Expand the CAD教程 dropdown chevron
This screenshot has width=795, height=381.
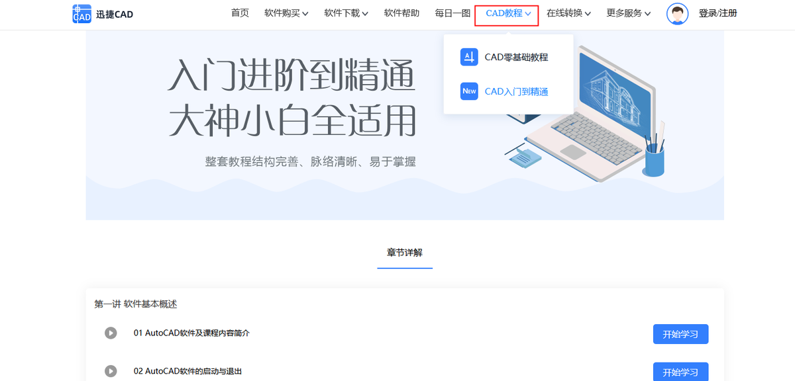[x=528, y=14]
